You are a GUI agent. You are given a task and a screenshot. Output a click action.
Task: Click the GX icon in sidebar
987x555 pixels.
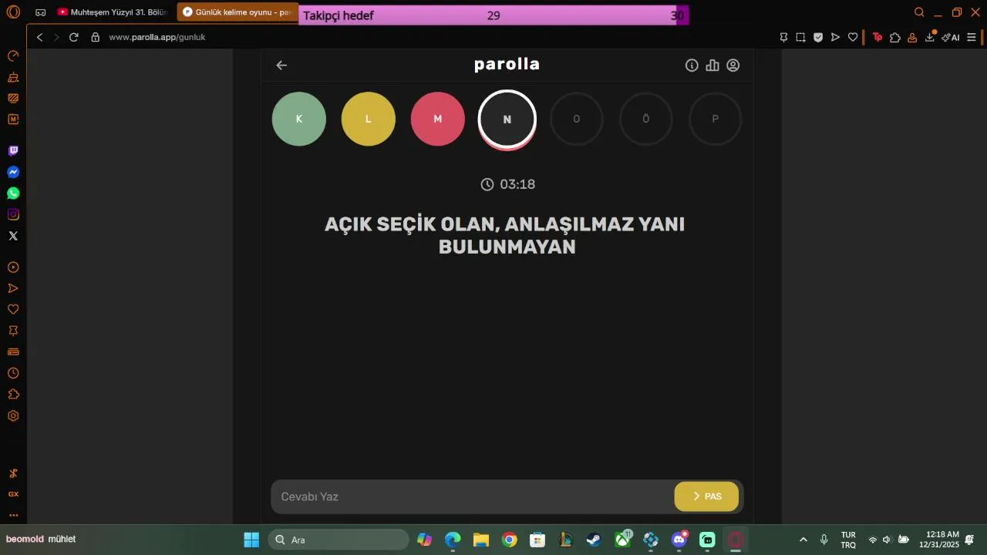(x=13, y=494)
